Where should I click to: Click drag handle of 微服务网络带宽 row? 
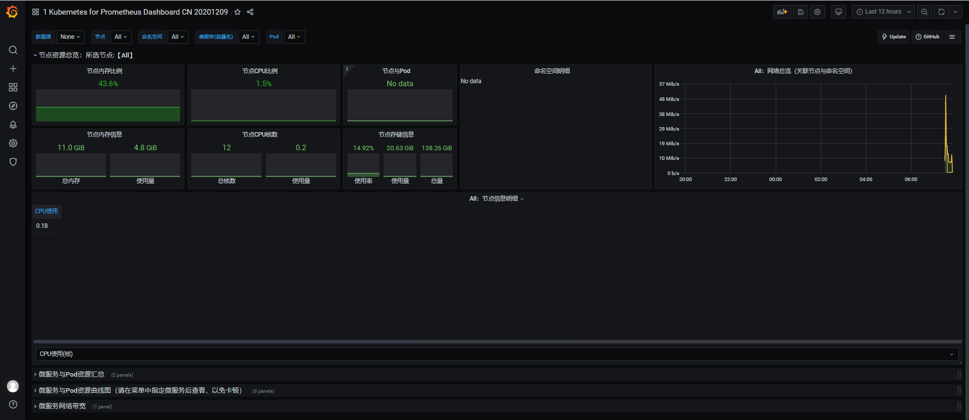tap(959, 406)
